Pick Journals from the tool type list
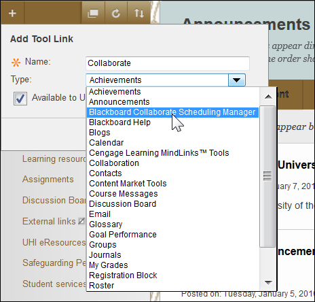 point(105,255)
